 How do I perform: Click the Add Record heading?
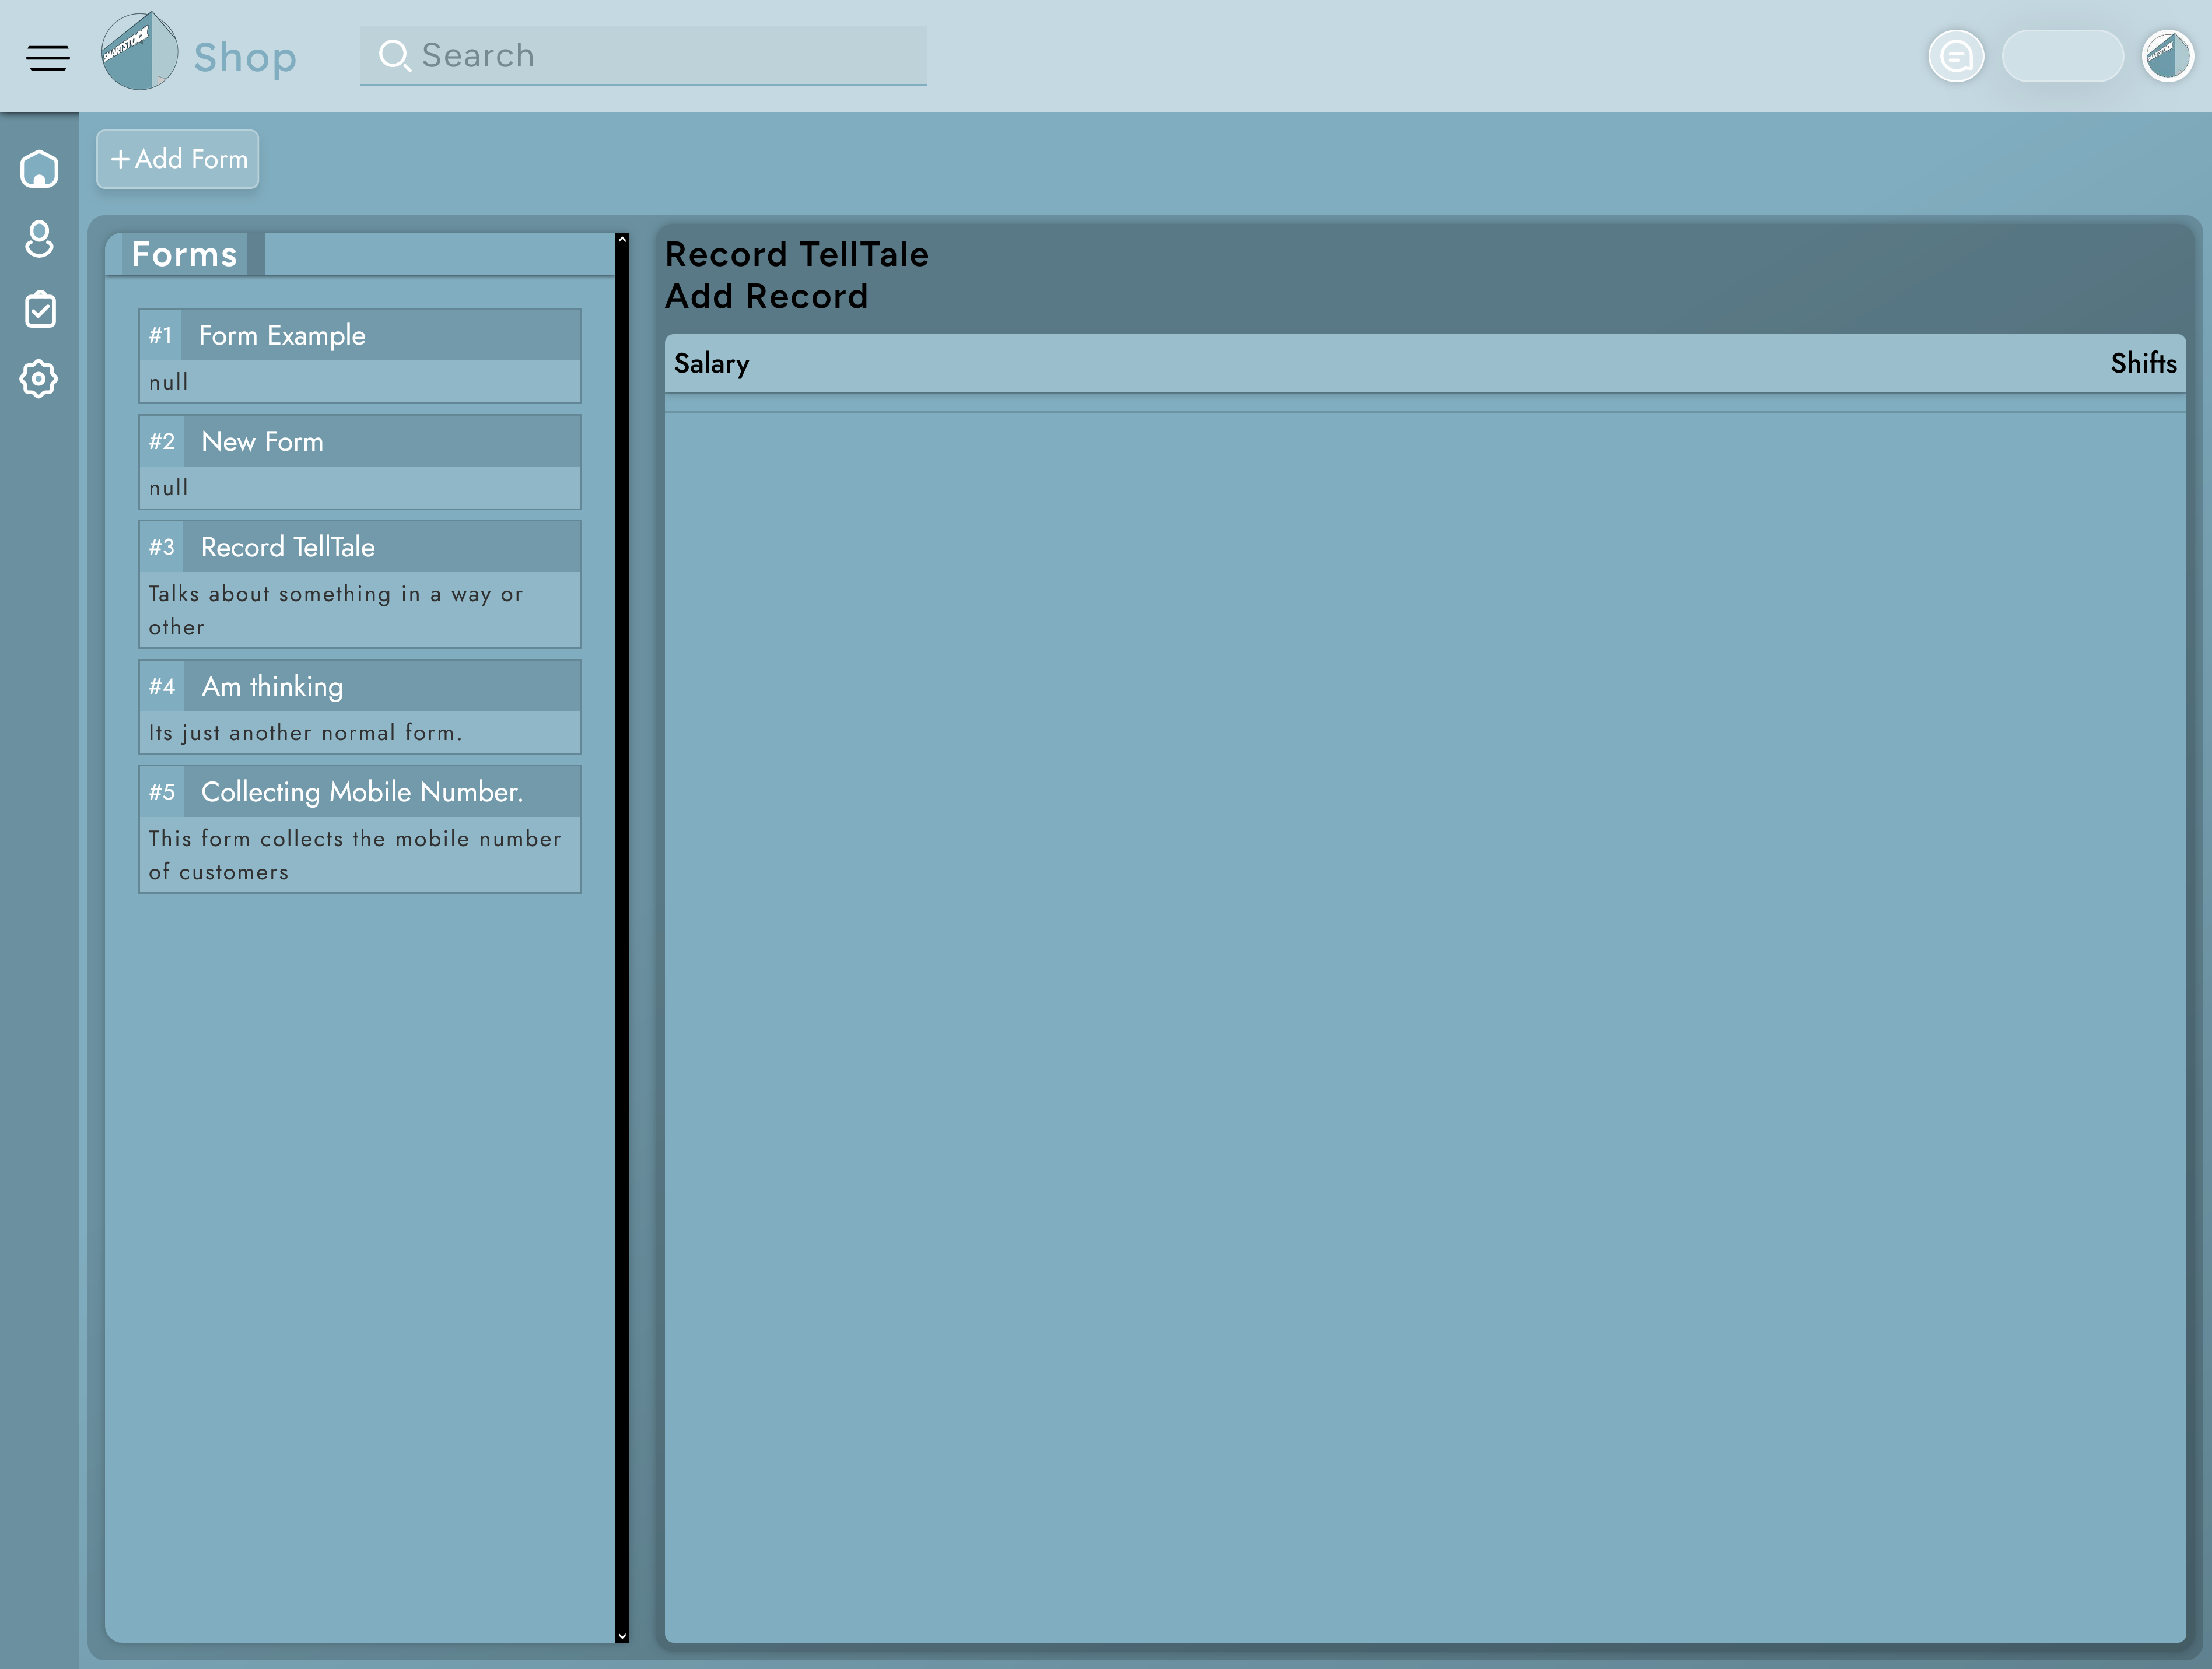pyautogui.click(x=766, y=297)
